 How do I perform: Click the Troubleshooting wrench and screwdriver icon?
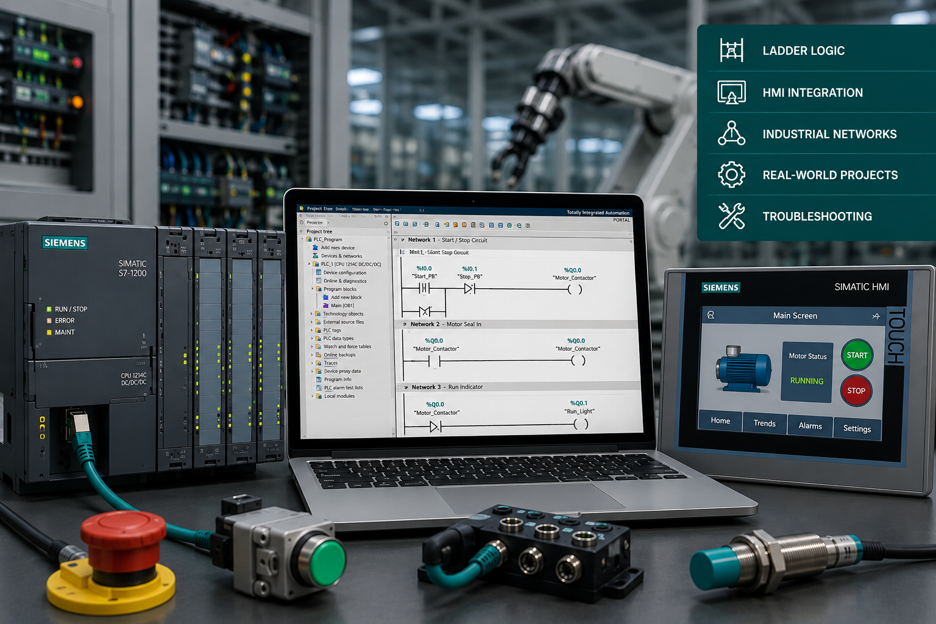pos(731,216)
